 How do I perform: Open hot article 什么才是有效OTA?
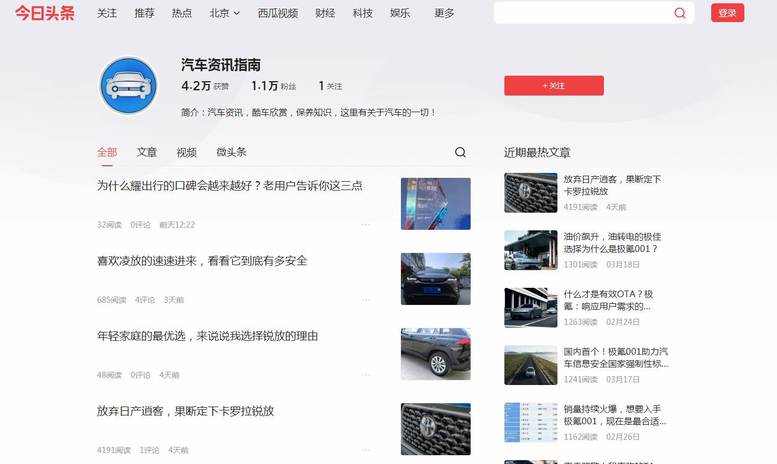pos(608,300)
